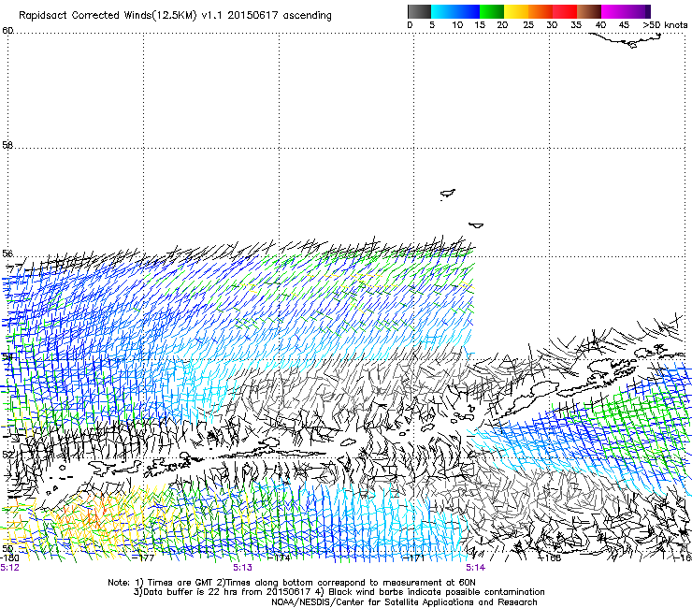Click the latitude label '60'
Screen dimensions: 692x608
7,31
